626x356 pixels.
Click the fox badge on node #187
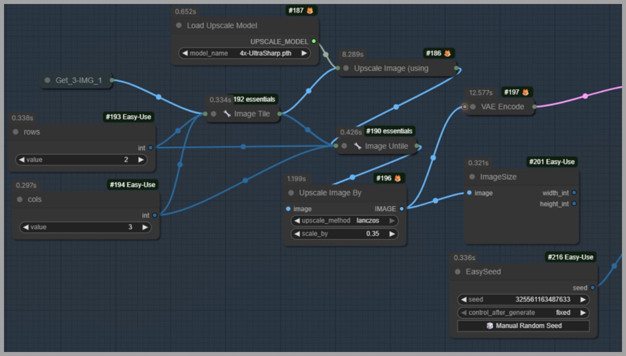point(310,10)
